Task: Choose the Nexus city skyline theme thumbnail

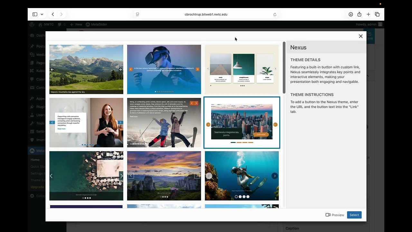Action: pyautogui.click(x=242, y=122)
